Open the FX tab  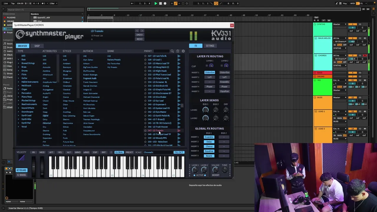(196, 46)
